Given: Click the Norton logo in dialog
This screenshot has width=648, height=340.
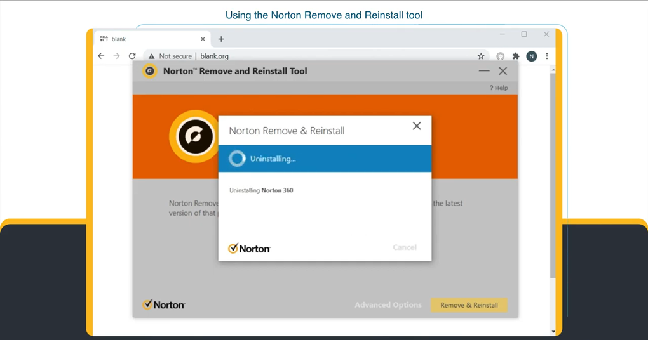Looking at the screenshot, I should click(x=249, y=249).
